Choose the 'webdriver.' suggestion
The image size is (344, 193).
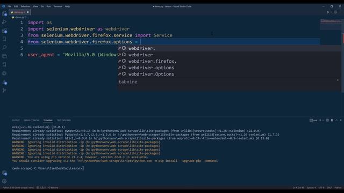pos(230,48)
